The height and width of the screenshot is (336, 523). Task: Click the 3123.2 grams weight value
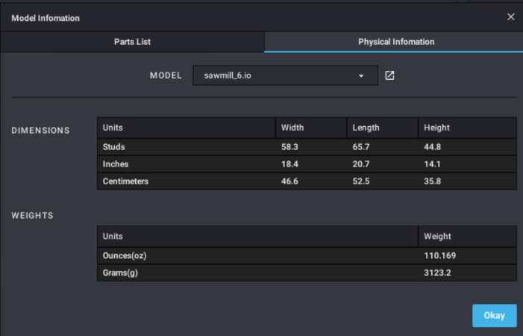pyautogui.click(x=438, y=273)
